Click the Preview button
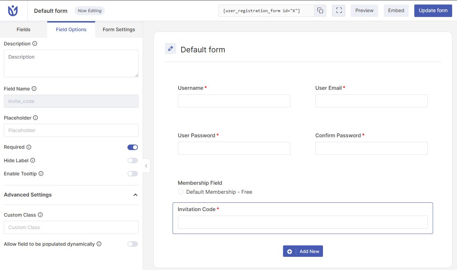457x270 pixels. [x=364, y=11]
